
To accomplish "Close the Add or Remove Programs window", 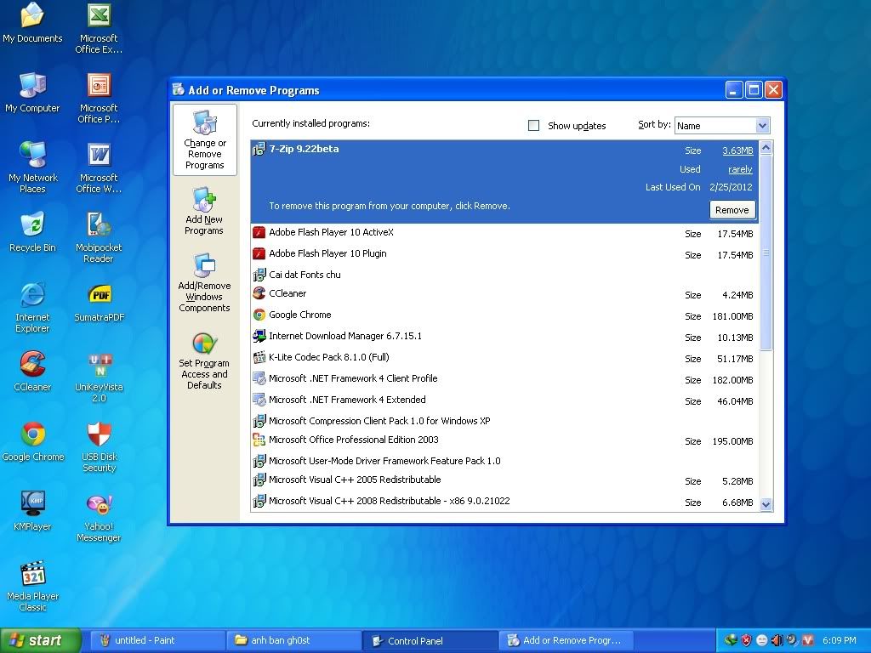I will point(773,90).
